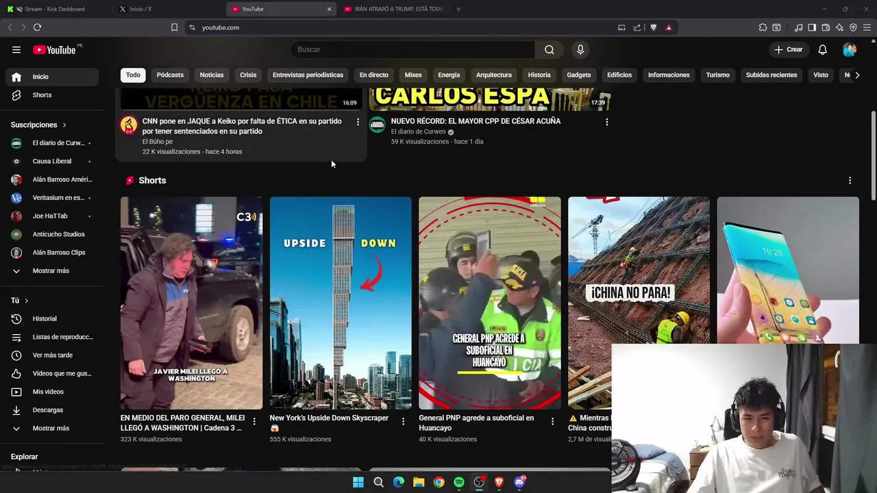Open the Shorts shelf options menu

coord(850,181)
